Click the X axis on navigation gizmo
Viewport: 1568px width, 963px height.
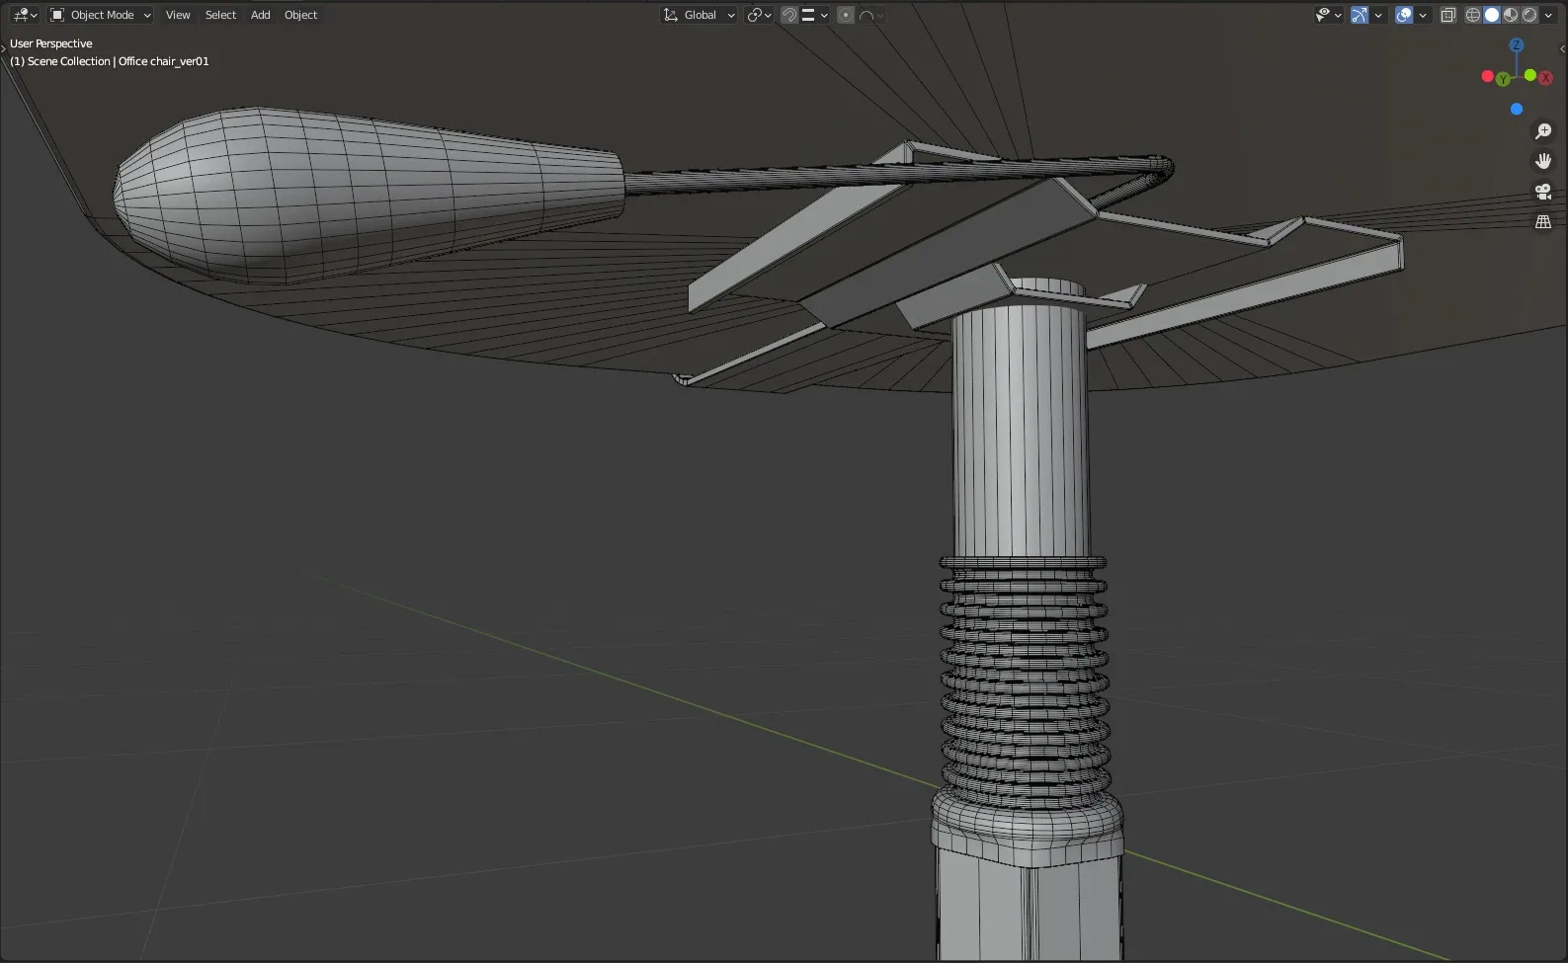coord(1545,78)
